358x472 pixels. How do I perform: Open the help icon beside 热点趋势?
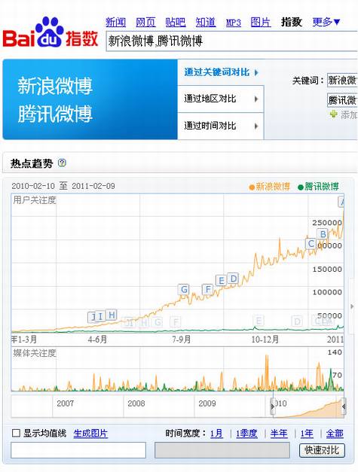pos(62,163)
